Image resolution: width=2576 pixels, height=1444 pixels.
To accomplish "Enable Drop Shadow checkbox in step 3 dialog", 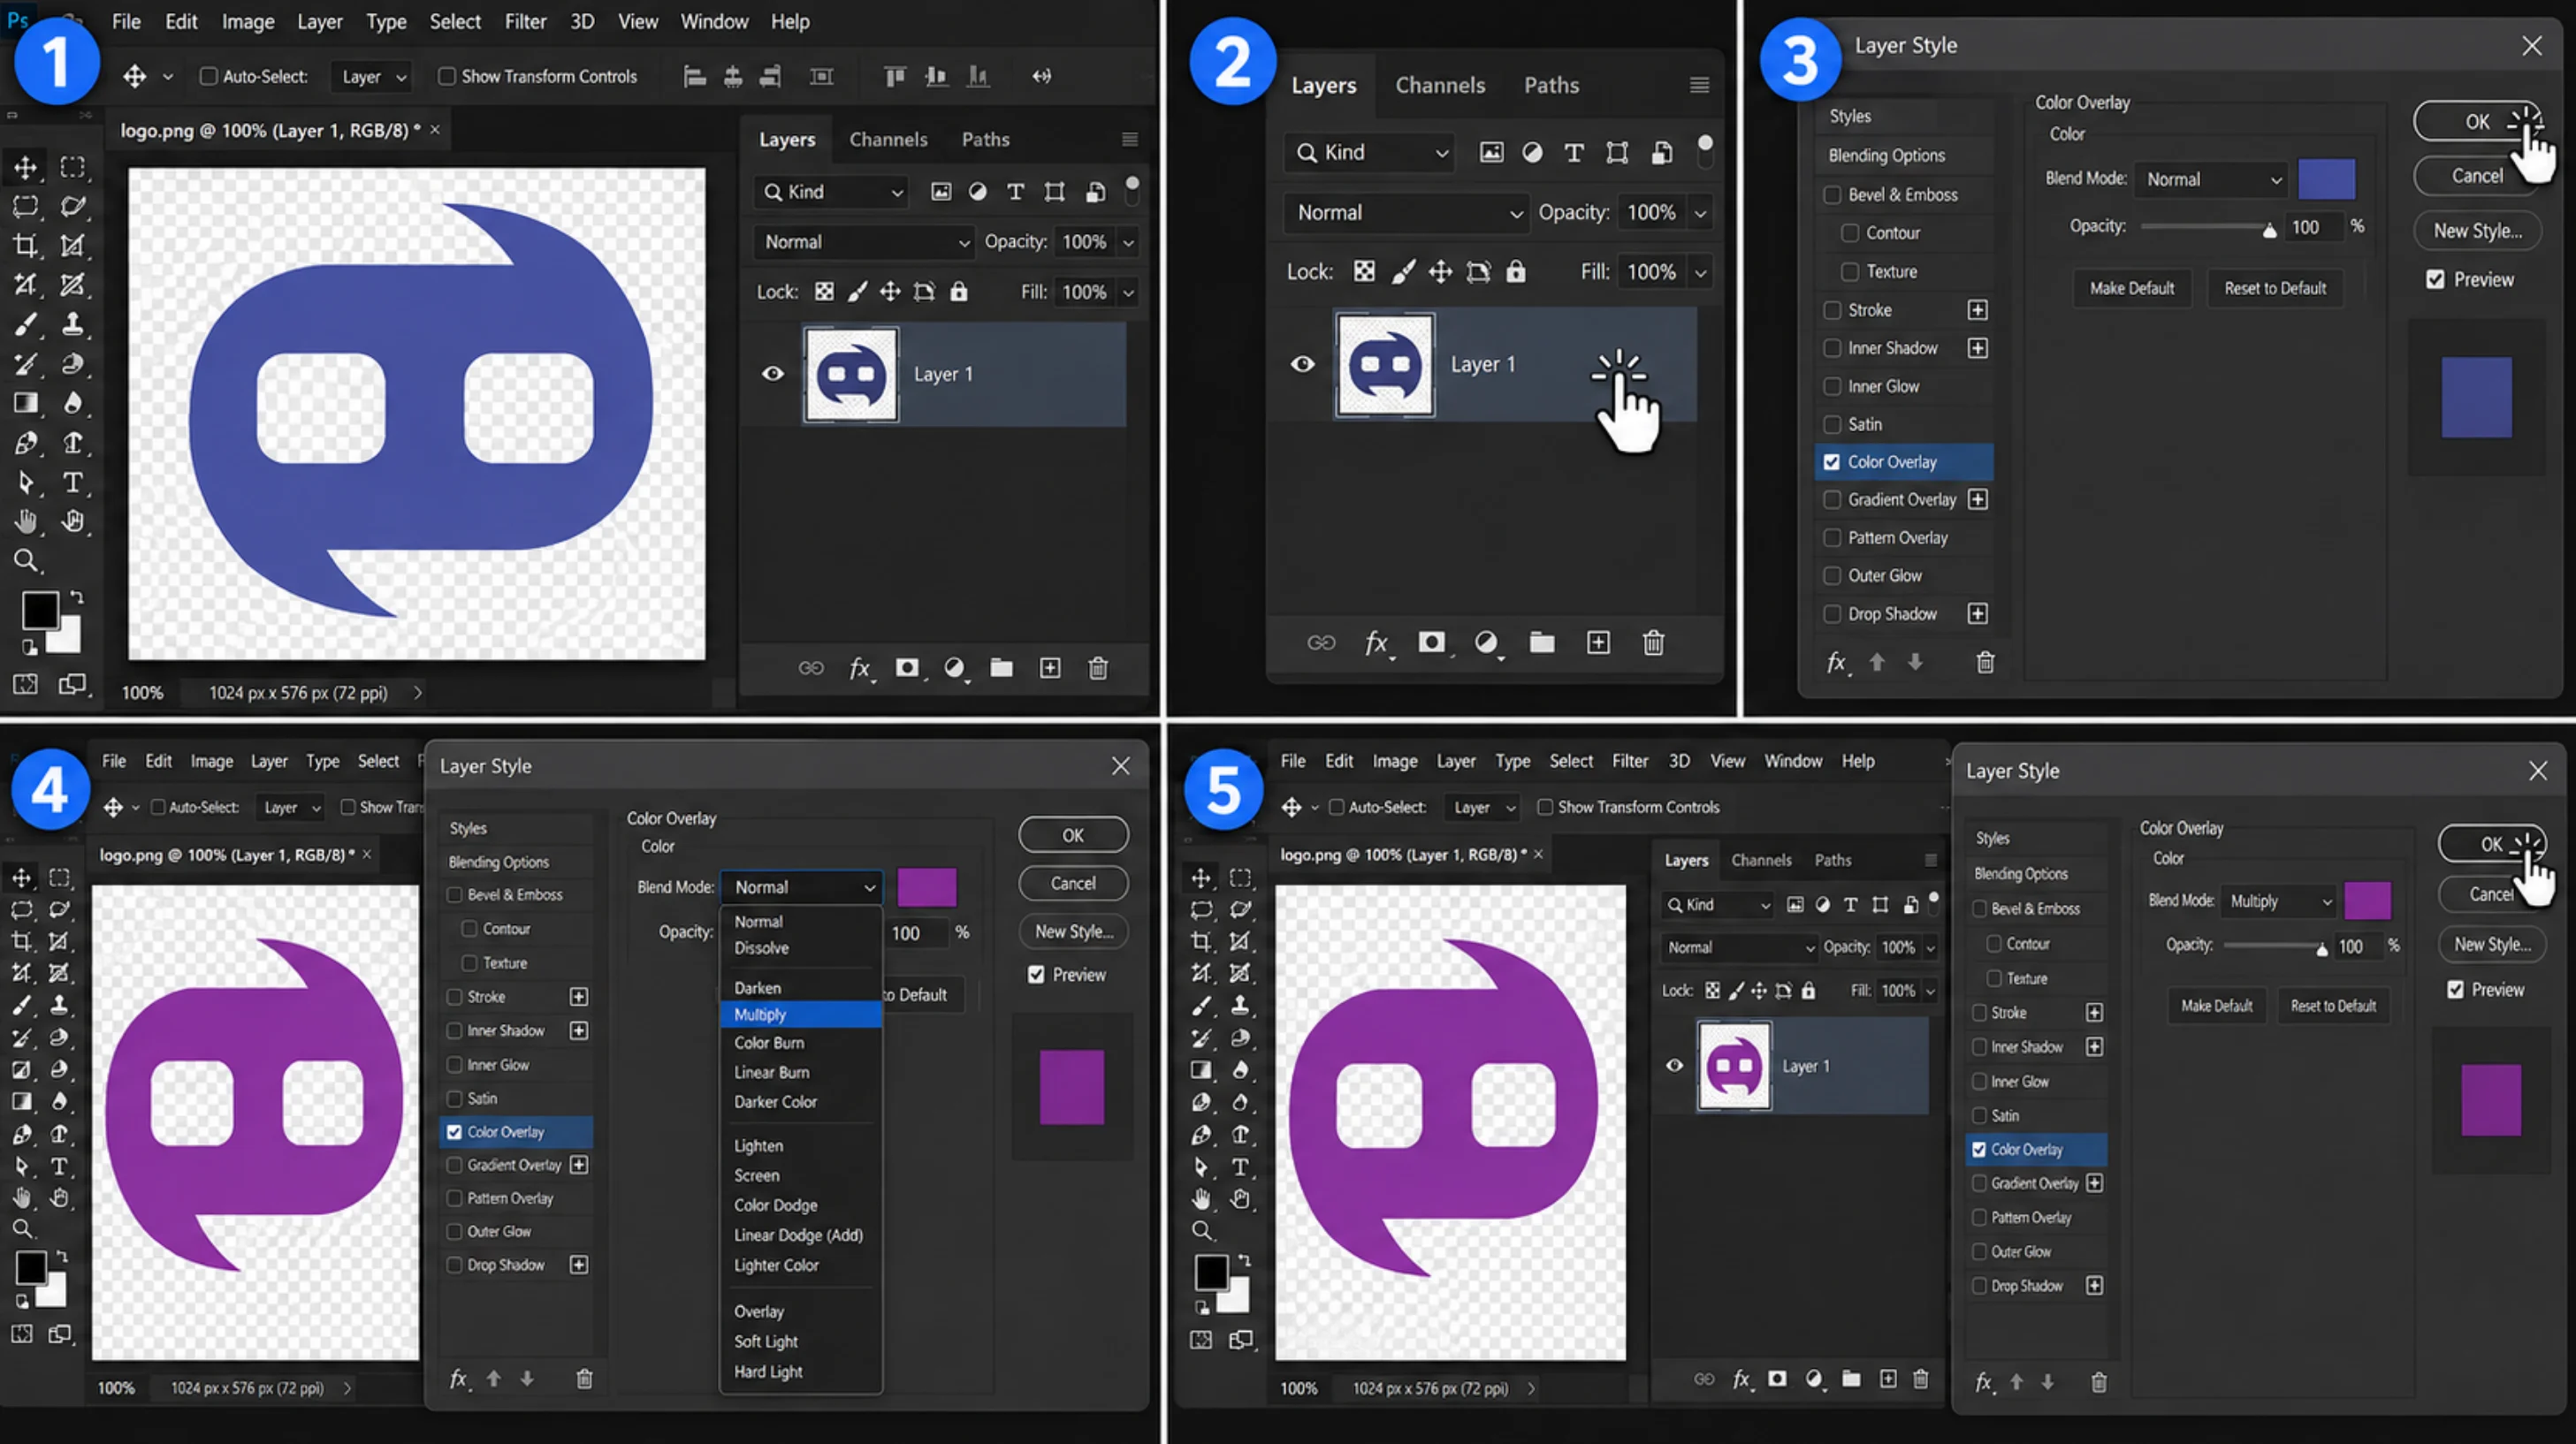I will [x=1832, y=614].
